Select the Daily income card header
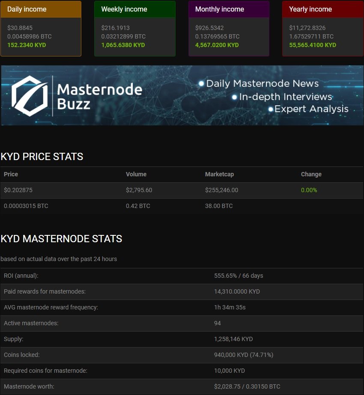This screenshot has width=364, height=395. pyautogui.click(x=41, y=9)
